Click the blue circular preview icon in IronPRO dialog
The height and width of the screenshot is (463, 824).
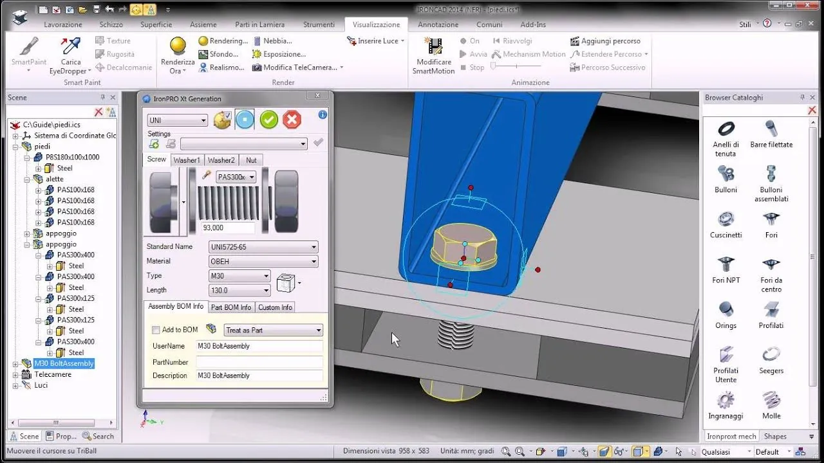(x=245, y=120)
